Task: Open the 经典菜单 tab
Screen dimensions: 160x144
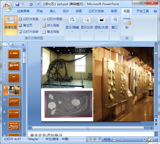Action: point(23,11)
